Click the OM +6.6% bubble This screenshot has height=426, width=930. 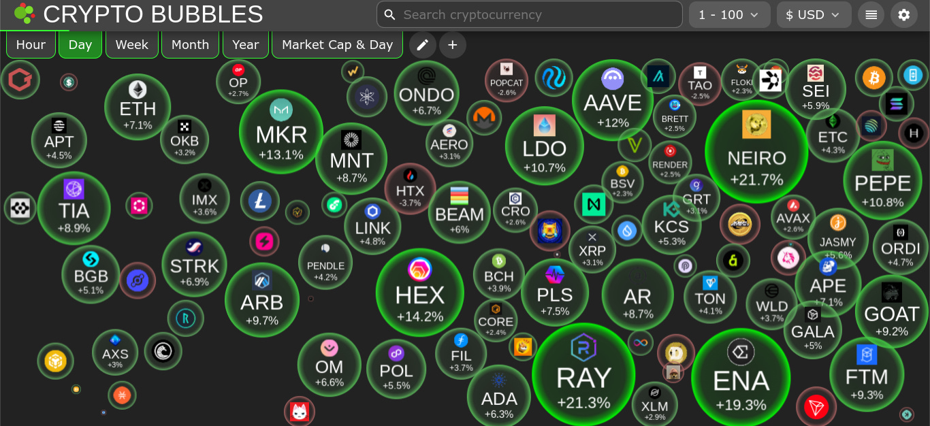(330, 365)
